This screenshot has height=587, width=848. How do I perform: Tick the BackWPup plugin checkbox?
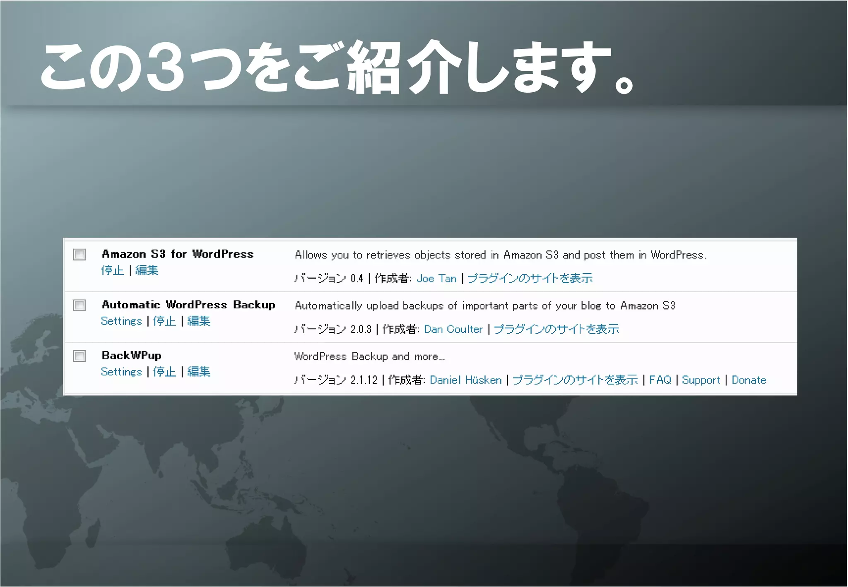(79, 356)
